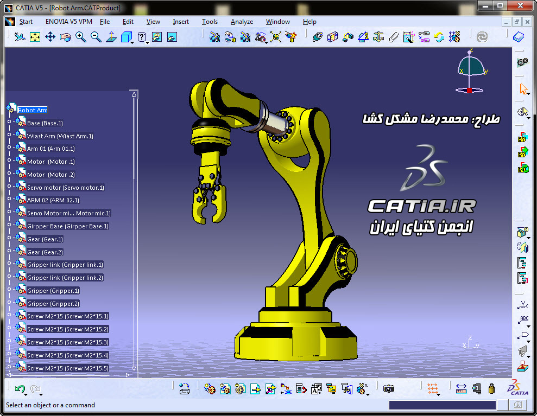Image resolution: width=537 pixels, height=416 pixels.
Task: Open the Start menu
Action: 26,22
